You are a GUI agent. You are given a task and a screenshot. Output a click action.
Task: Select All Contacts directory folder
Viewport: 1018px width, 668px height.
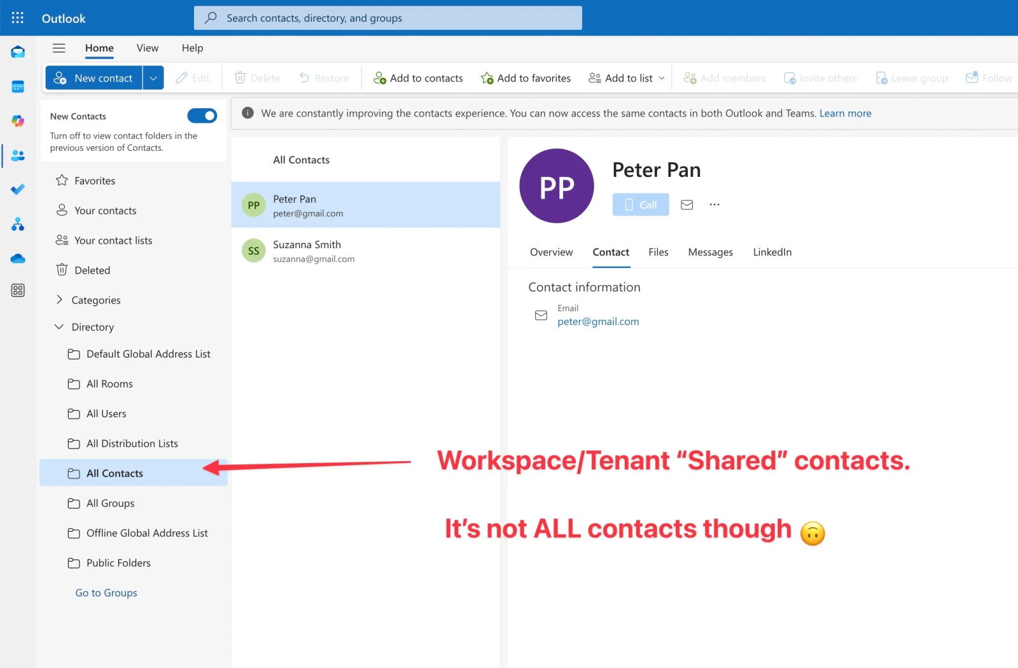pos(134,473)
